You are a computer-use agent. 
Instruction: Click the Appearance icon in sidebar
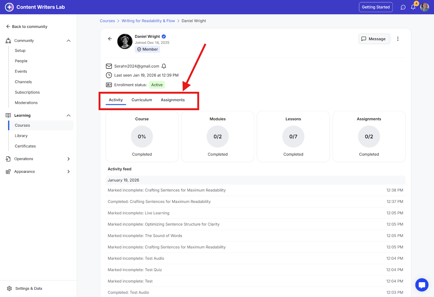[8, 171]
